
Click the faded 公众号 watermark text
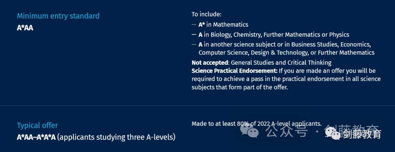(x=287, y=131)
